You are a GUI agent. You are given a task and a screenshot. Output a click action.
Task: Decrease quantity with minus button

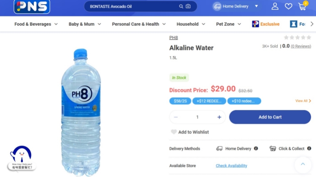pyautogui.click(x=176, y=117)
